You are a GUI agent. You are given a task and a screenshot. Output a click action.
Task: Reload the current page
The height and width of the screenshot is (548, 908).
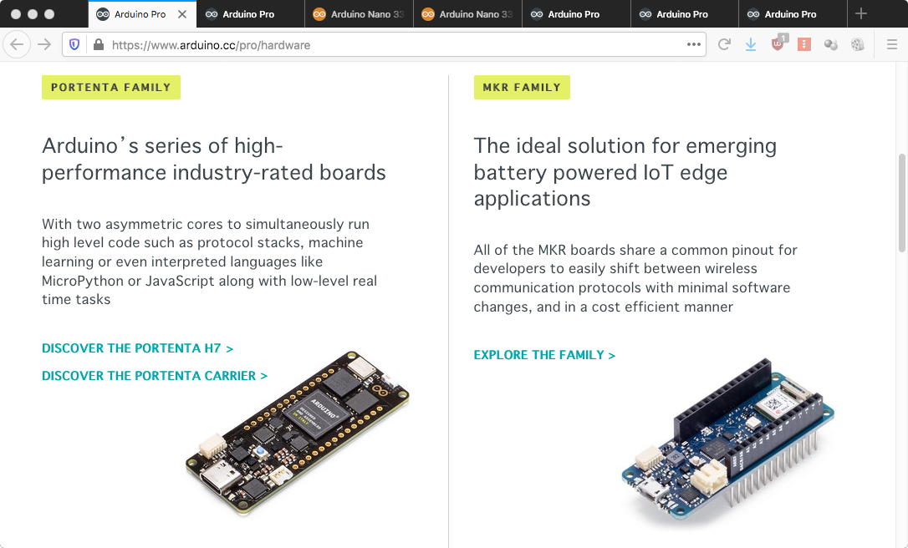point(724,44)
